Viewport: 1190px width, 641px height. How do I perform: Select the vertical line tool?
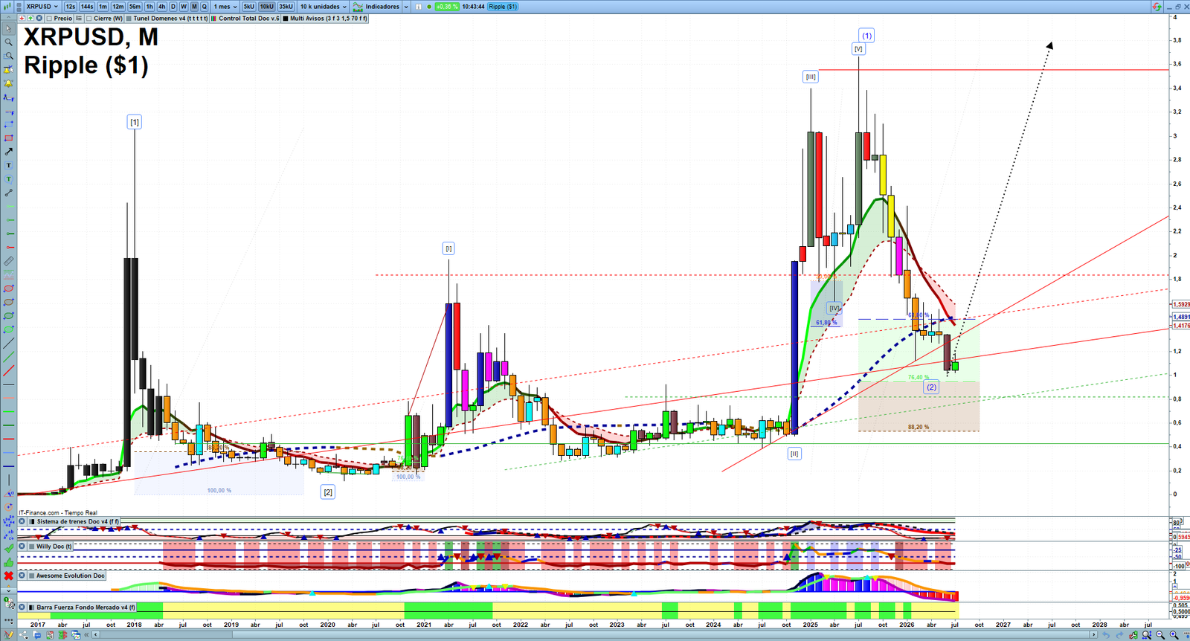coord(9,480)
